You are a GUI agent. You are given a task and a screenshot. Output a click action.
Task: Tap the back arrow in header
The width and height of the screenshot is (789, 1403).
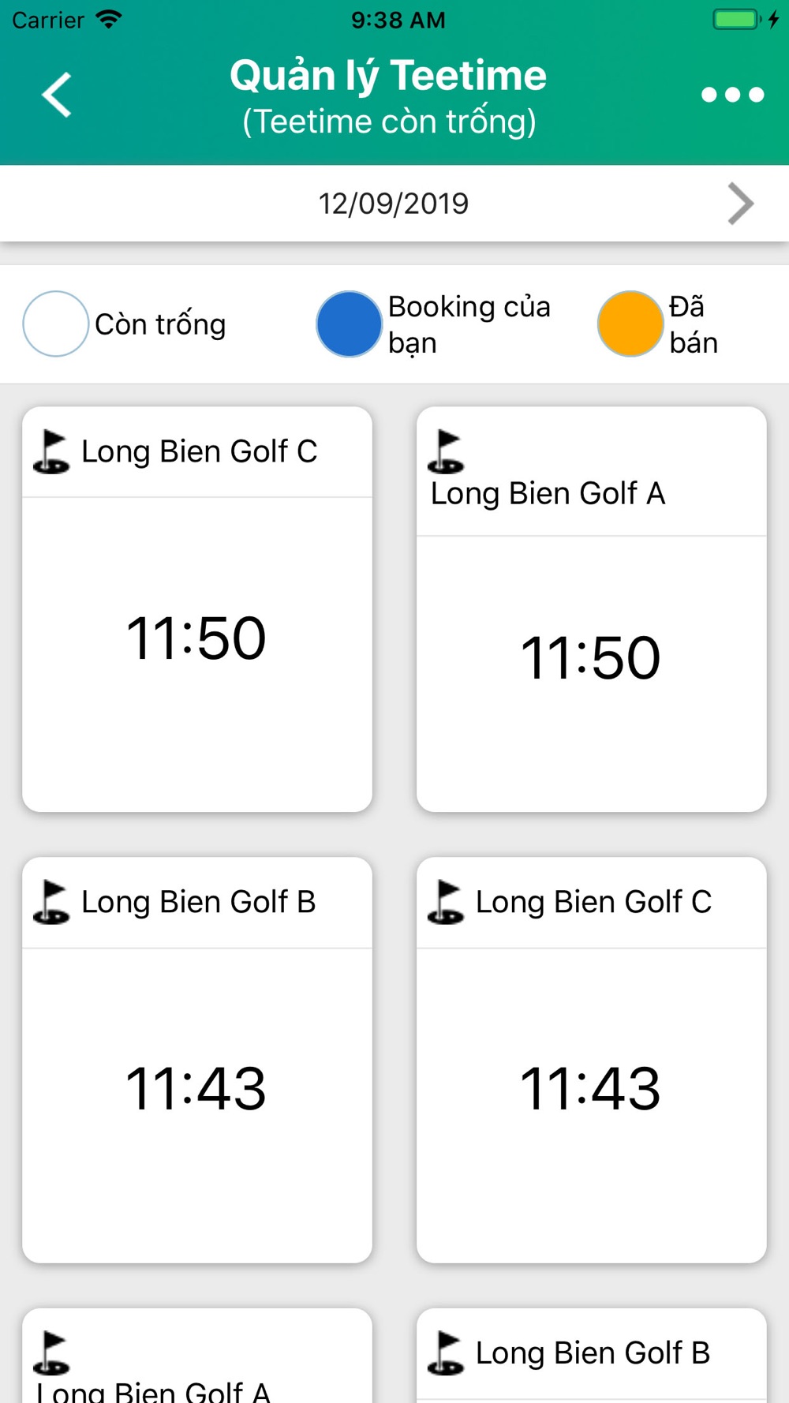click(57, 95)
